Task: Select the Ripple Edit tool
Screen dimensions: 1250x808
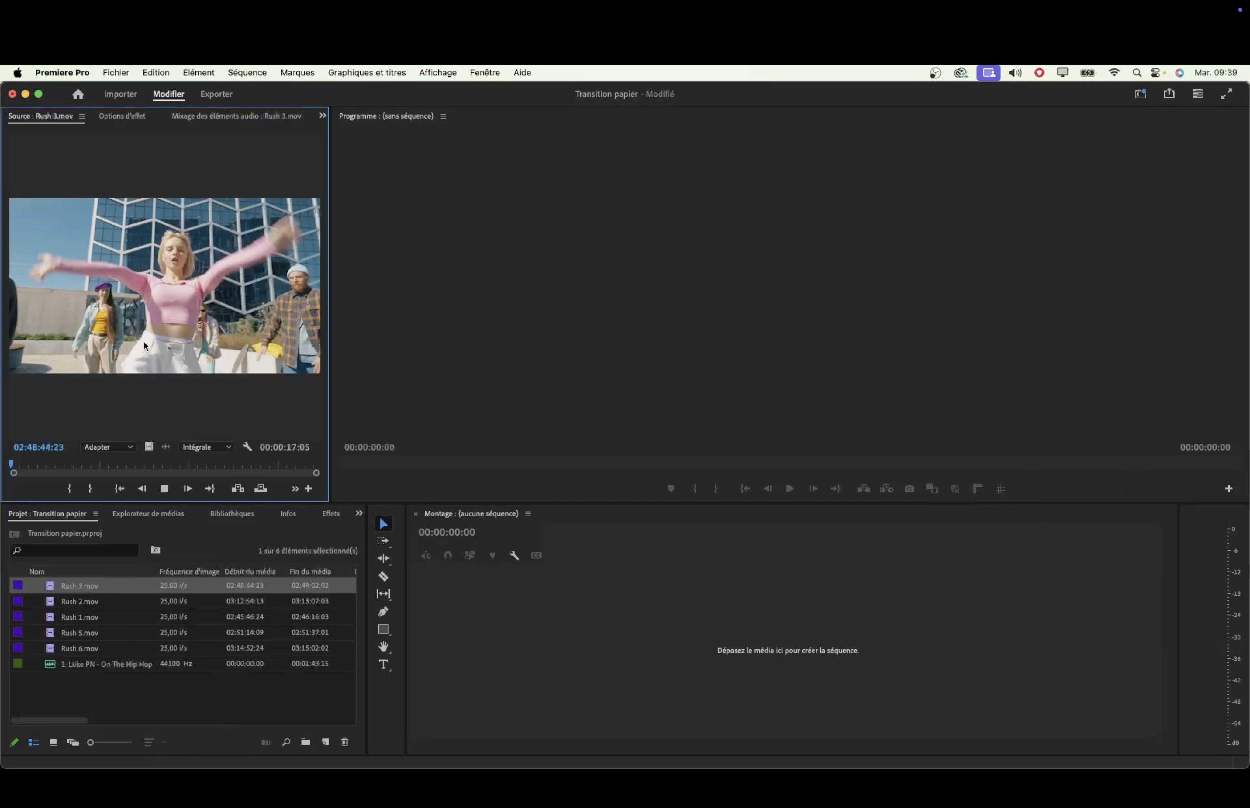Action: point(383,559)
